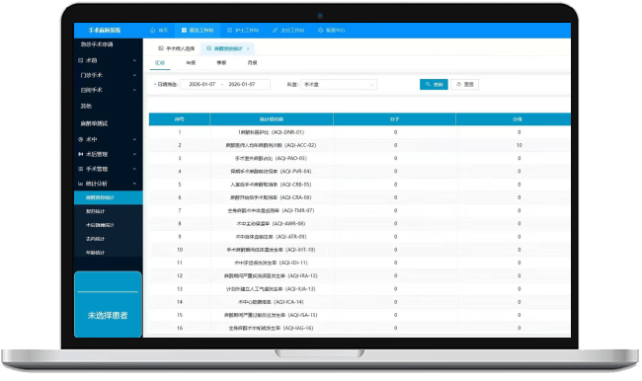Click the row containing AQI-ATR-09
The width and height of the screenshot is (642, 381).
tap(360, 237)
